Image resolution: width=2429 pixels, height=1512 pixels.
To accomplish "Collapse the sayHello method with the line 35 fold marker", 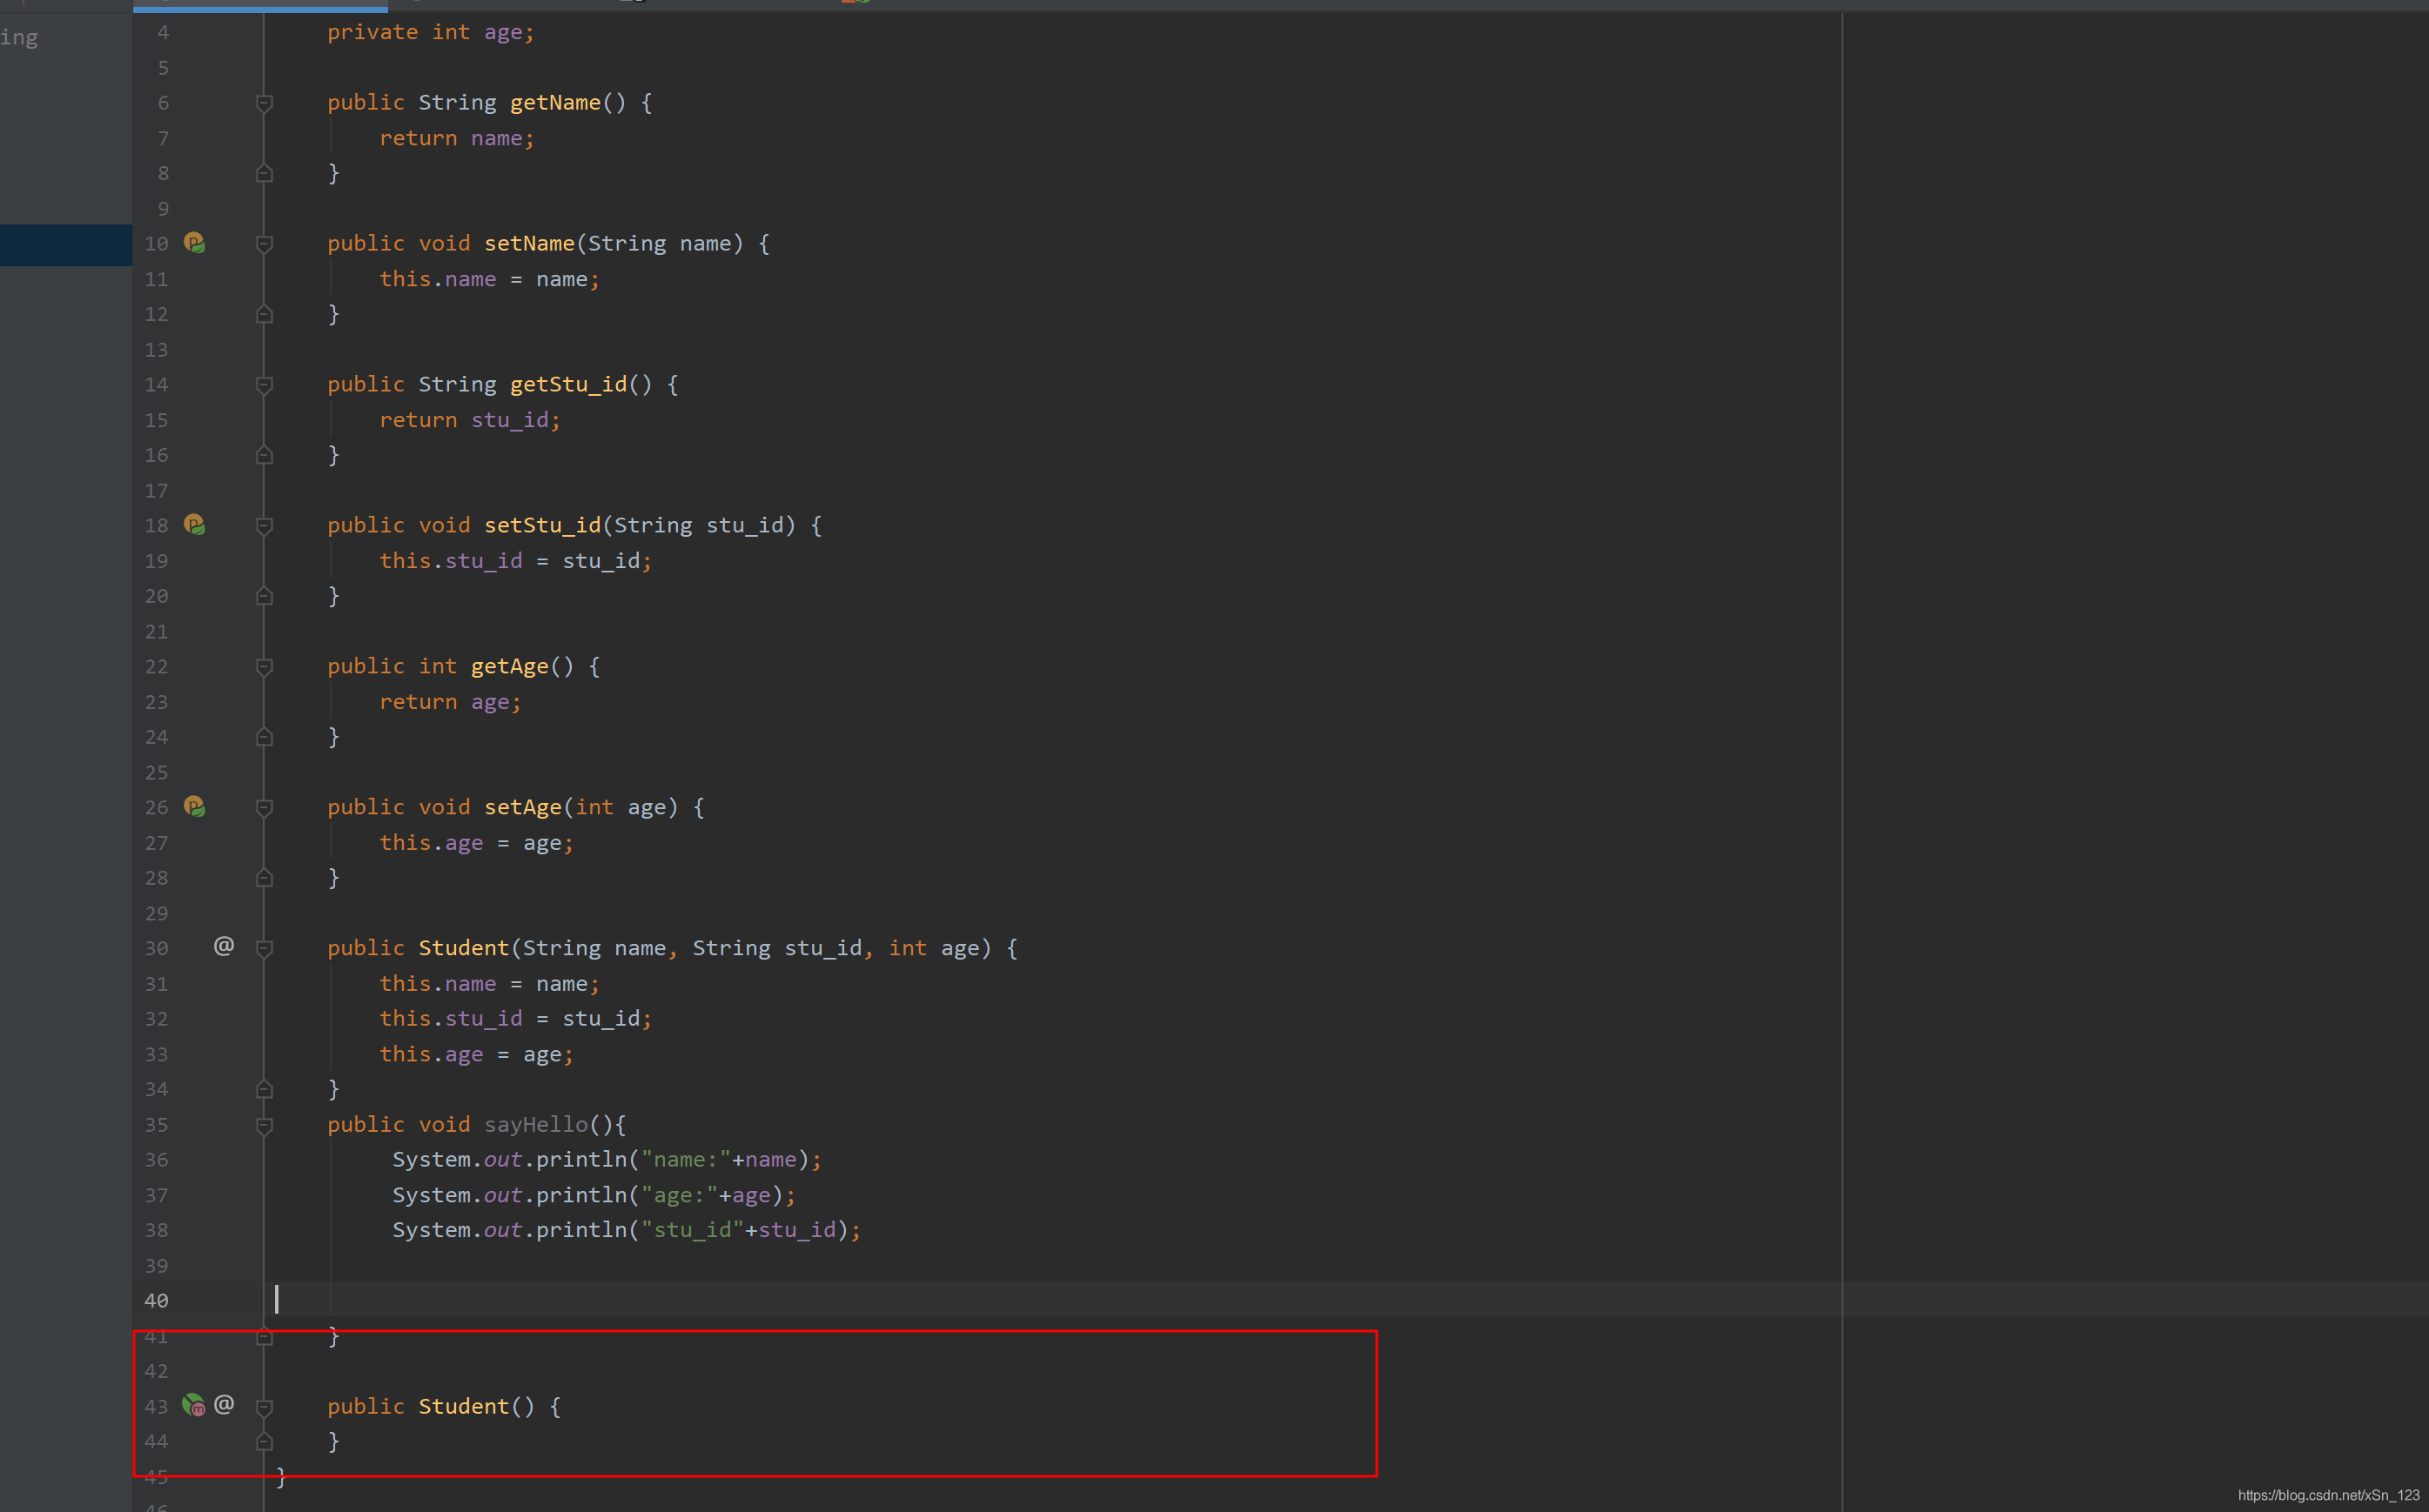I will pos(264,1126).
